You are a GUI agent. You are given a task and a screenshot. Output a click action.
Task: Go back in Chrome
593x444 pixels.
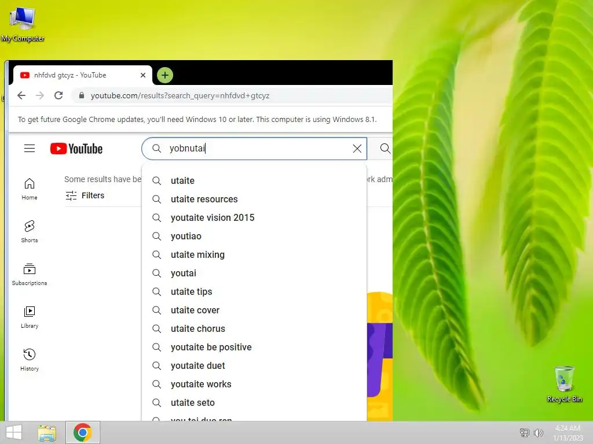point(21,95)
